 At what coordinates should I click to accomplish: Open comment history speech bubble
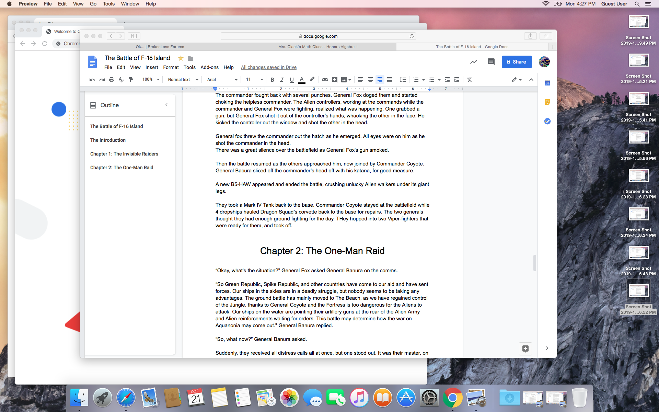coord(491,62)
